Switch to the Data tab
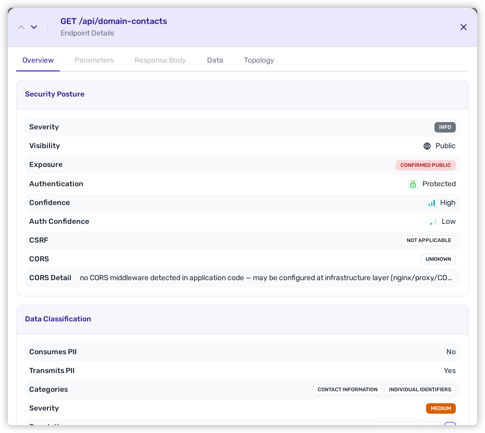This screenshot has height=433, width=485. coord(215,60)
